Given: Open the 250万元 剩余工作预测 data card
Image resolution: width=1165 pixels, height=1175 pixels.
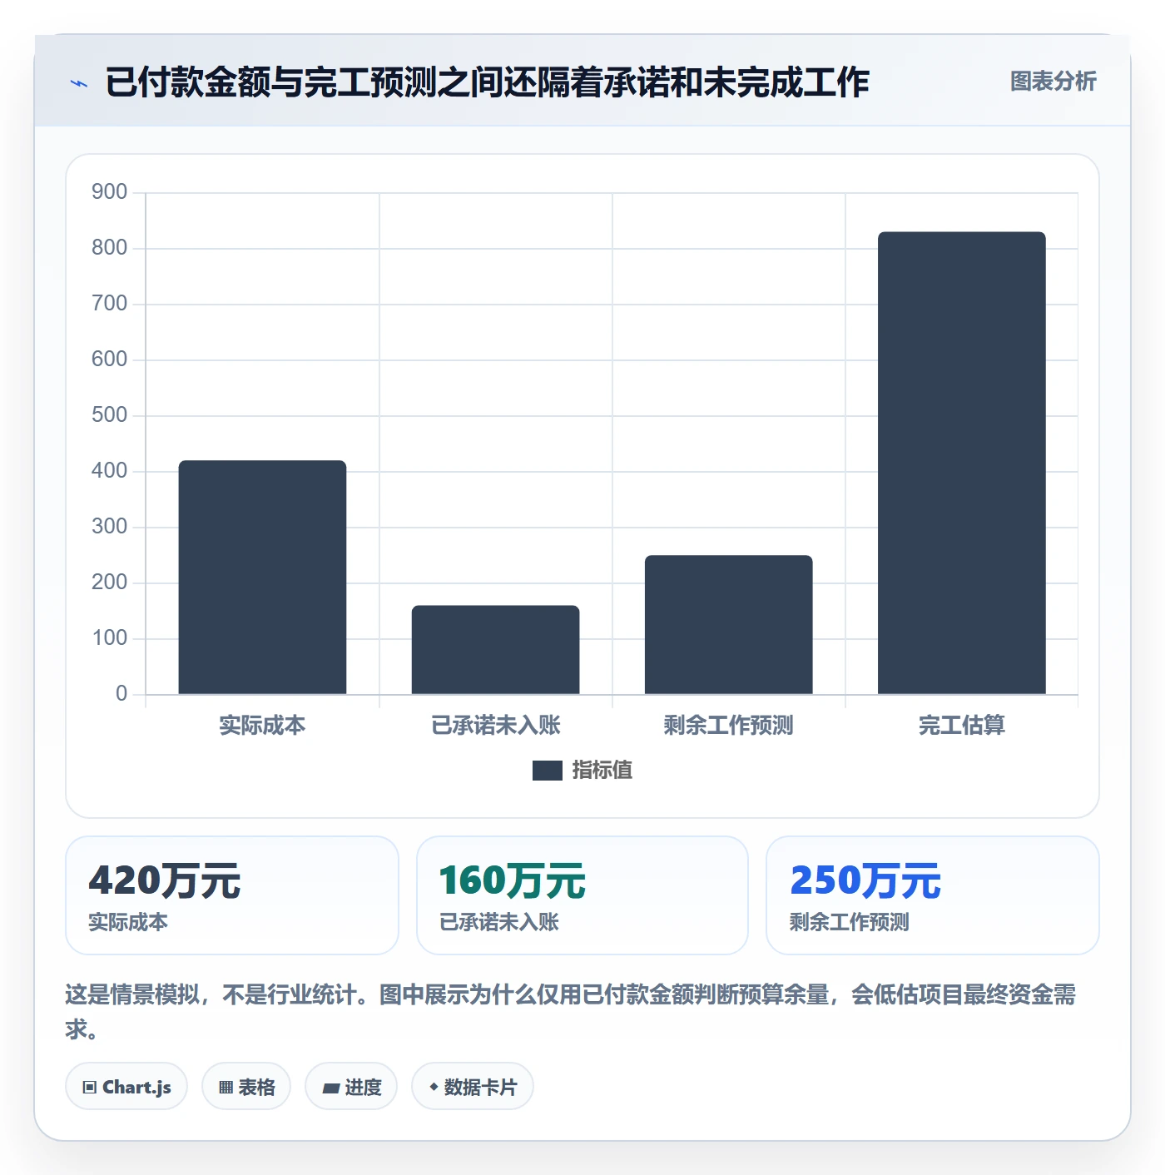Looking at the screenshot, I should coord(933,895).
